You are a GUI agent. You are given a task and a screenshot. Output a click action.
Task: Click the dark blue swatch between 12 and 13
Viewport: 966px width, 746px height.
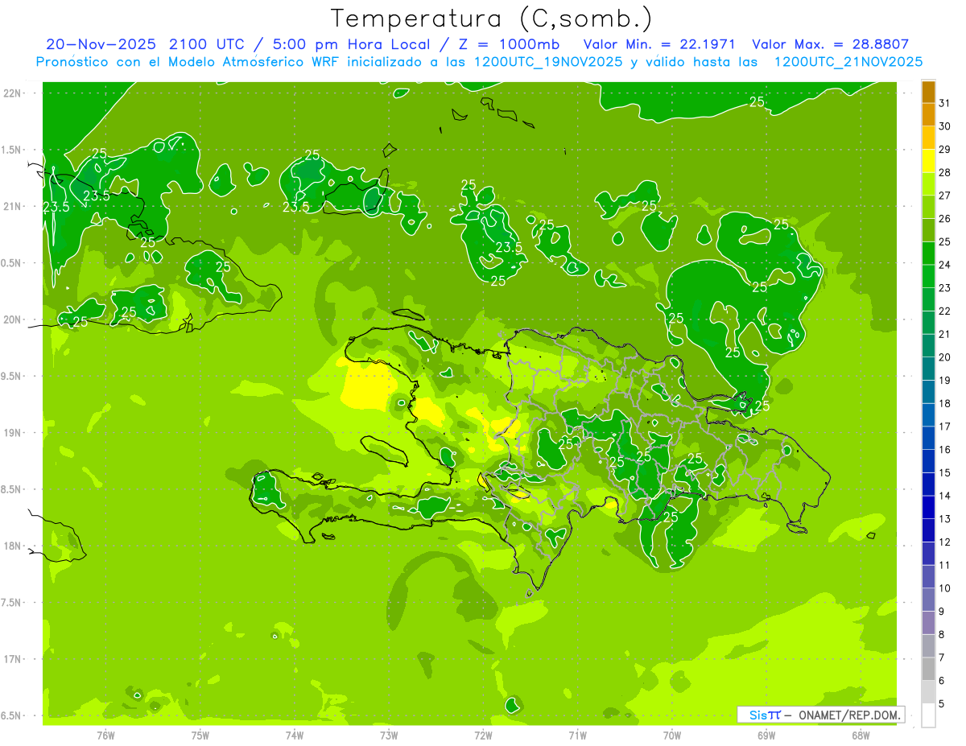click(928, 530)
